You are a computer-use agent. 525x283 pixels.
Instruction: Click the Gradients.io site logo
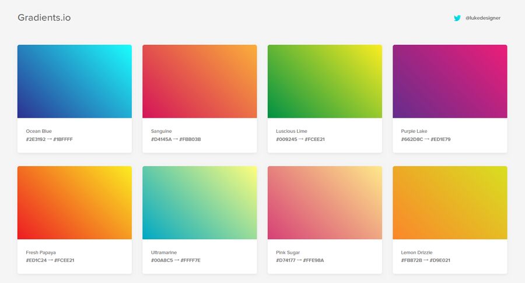(44, 17)
